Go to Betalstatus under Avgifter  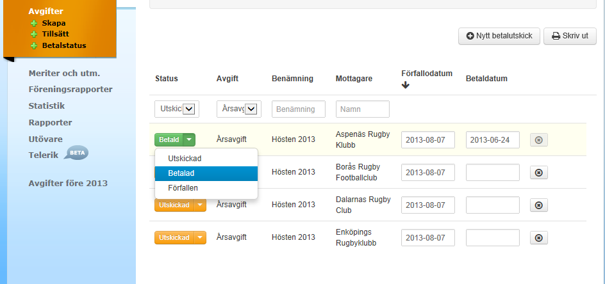[x=64, y=46]
